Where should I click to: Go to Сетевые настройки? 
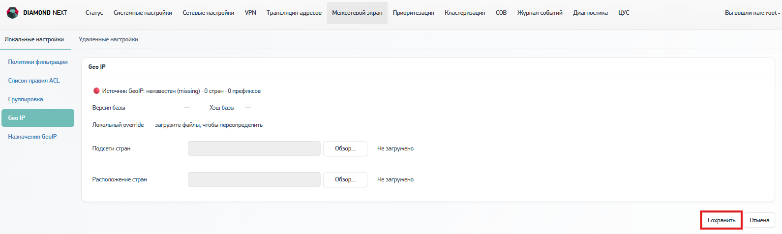tap(209, 13)
